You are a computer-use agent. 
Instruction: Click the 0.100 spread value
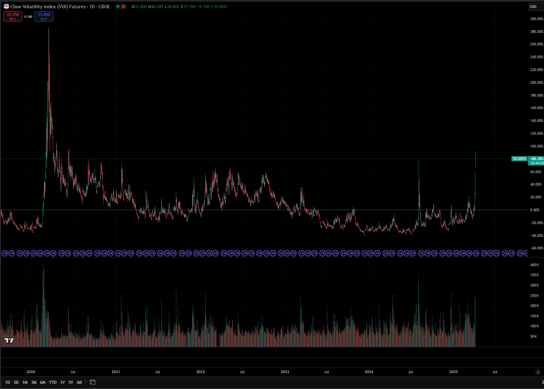[x=28, y=17]
